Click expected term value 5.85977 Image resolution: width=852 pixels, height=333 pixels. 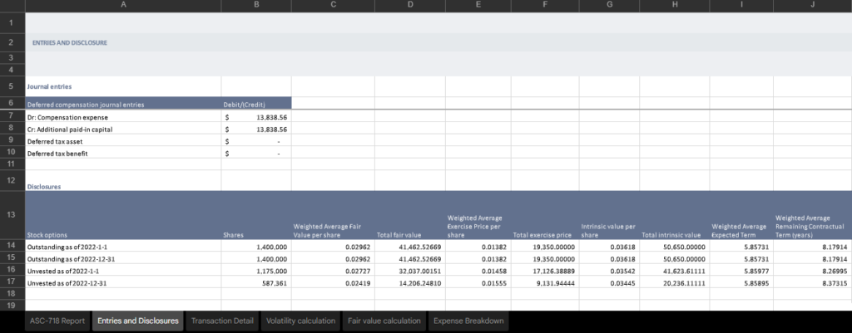[x=741, y=271]
